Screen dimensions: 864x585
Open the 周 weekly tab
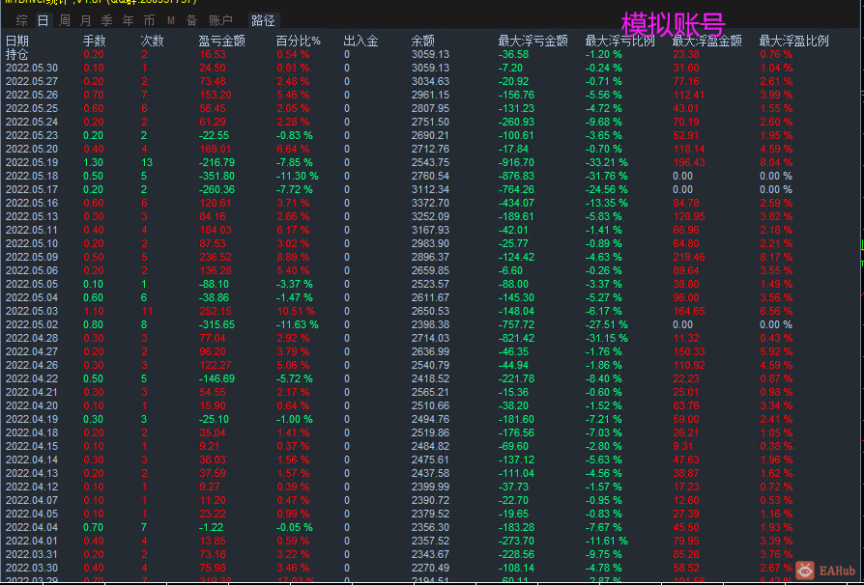[x=65, y=20]
